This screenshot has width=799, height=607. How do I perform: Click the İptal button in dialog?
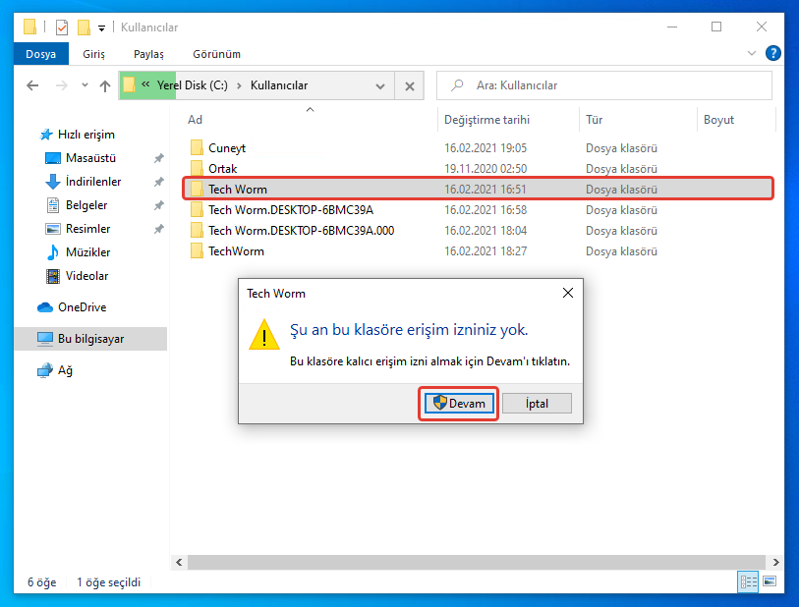tap(536, 404)
